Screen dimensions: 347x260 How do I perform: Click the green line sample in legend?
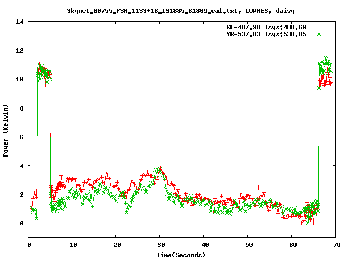319,34
